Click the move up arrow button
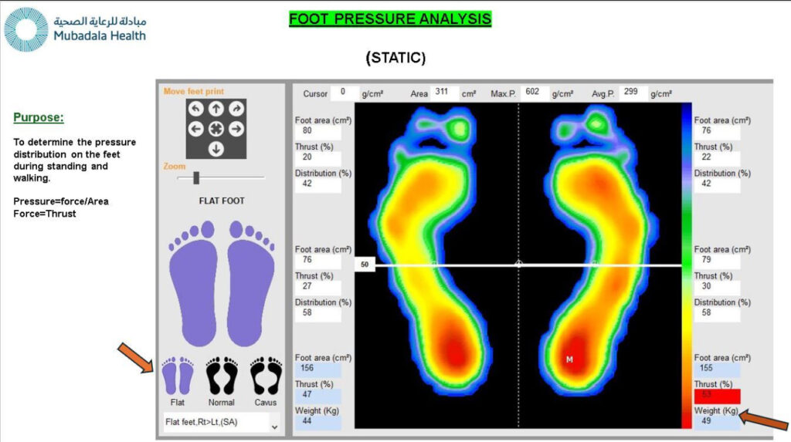The image size is (791, 442). click(216, 110)
